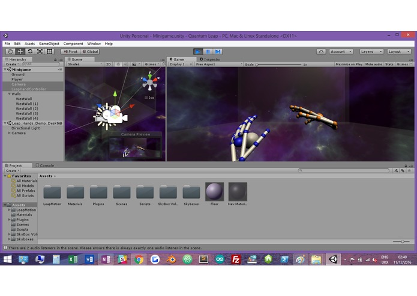Open Chrome from the taskbar
The height and width of the screenshot is (296, 417).
(x=139, y=259)
